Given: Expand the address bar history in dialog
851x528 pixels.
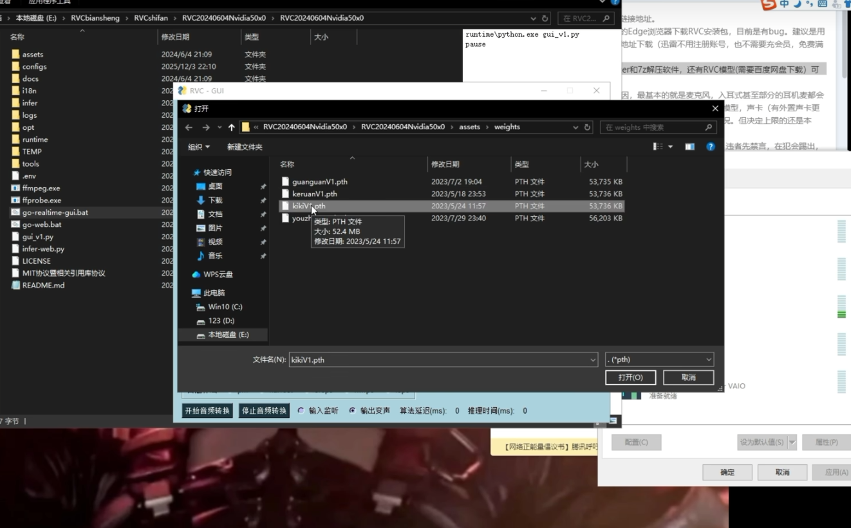Looking at the screenshot, I should point(575,127).
